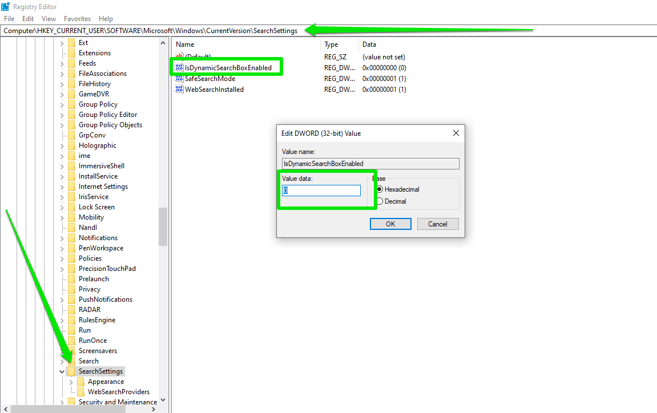Click the folder icon next to ime
The height and width of the screenshot is (413, 657).
click(x=72, y=156)
